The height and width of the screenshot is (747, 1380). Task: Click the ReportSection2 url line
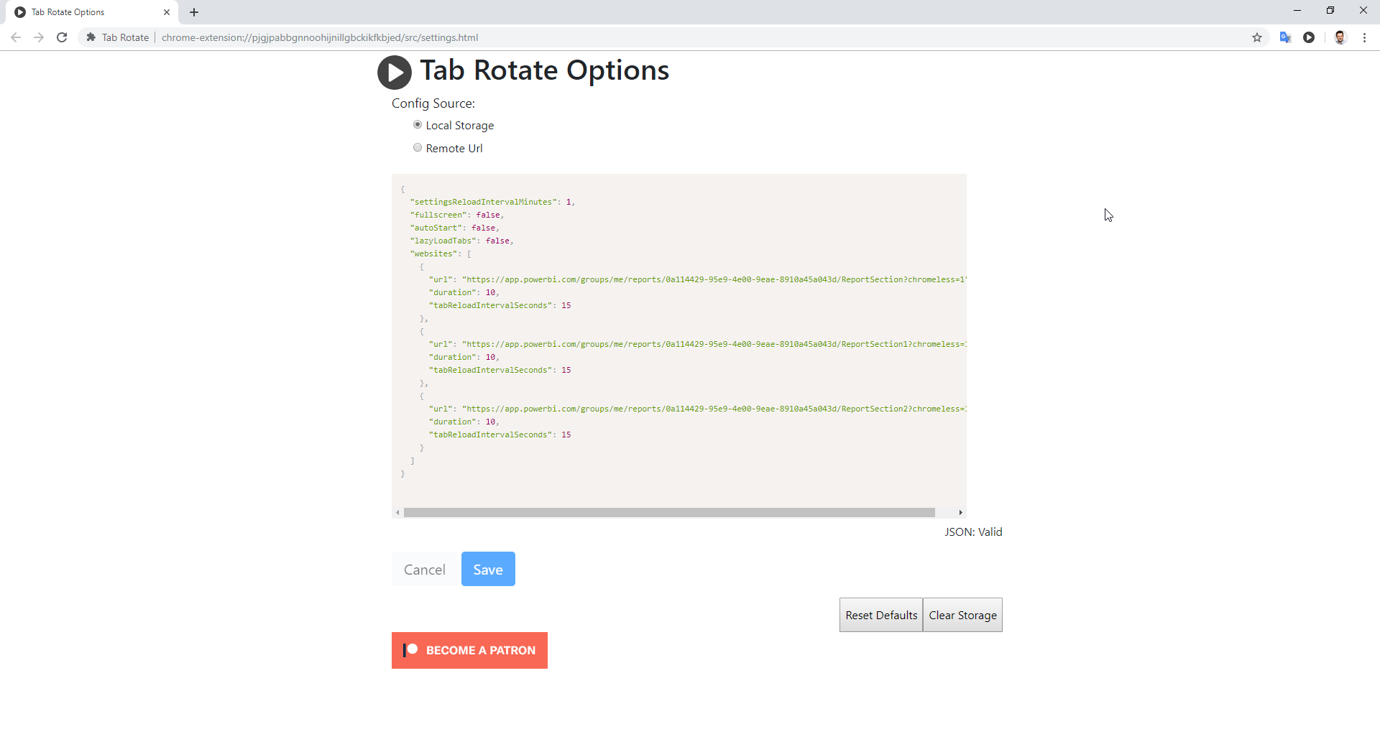pyautogui.click(x=697, y=409)
